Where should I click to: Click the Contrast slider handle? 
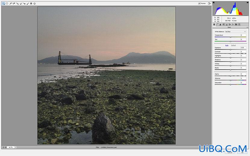[x=230, y=54]
